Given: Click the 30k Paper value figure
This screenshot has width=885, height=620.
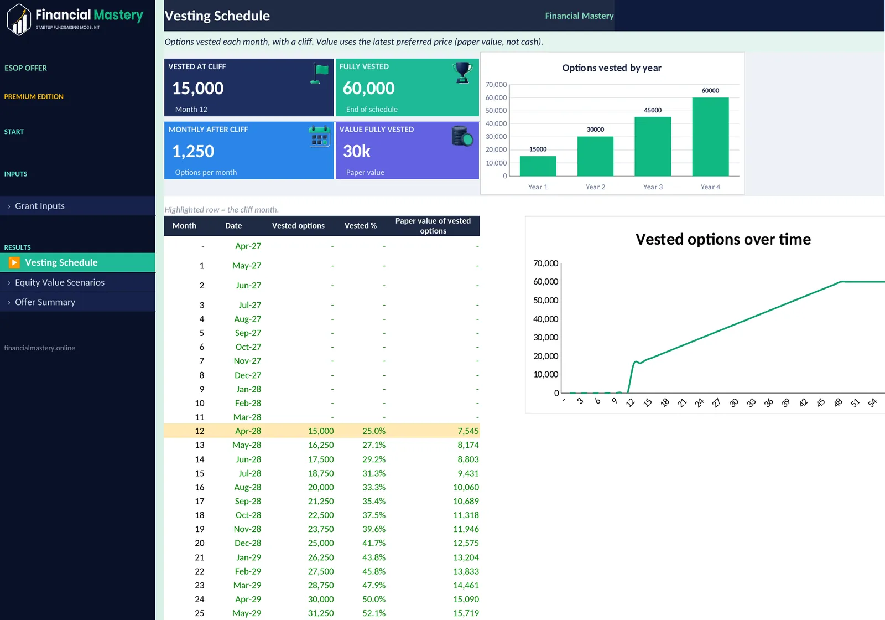Looking at the screenshot, I should (x=357, y=151).
